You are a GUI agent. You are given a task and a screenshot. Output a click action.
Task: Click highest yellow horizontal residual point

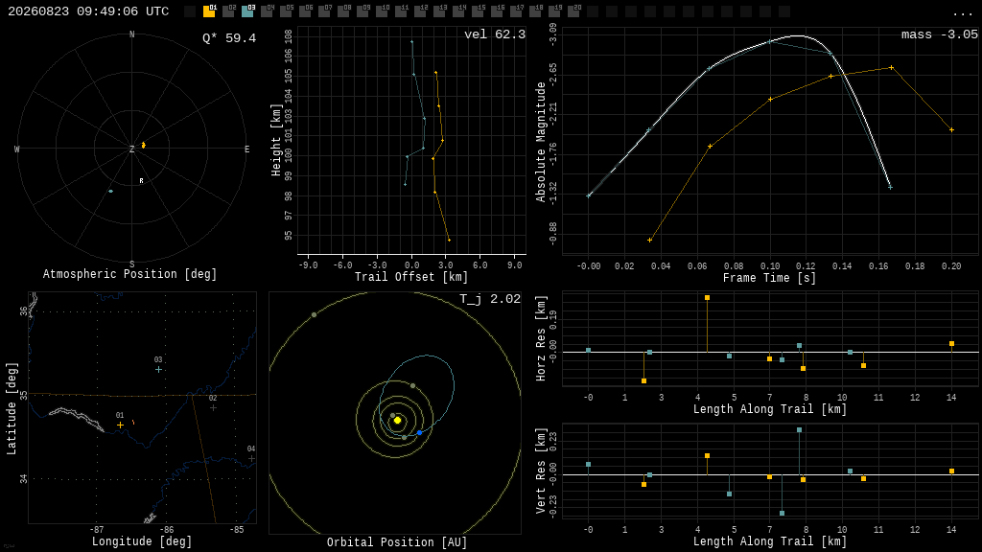click(707, 298)
